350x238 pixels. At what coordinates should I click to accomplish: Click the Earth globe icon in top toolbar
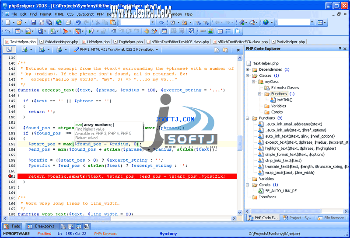click(266, 22)
